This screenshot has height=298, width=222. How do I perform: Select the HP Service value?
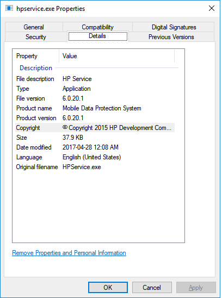point(77,79)
